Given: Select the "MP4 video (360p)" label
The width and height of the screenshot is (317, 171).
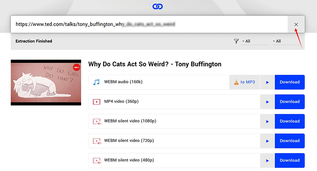Looking at the screenshot, I should point(121,101).
